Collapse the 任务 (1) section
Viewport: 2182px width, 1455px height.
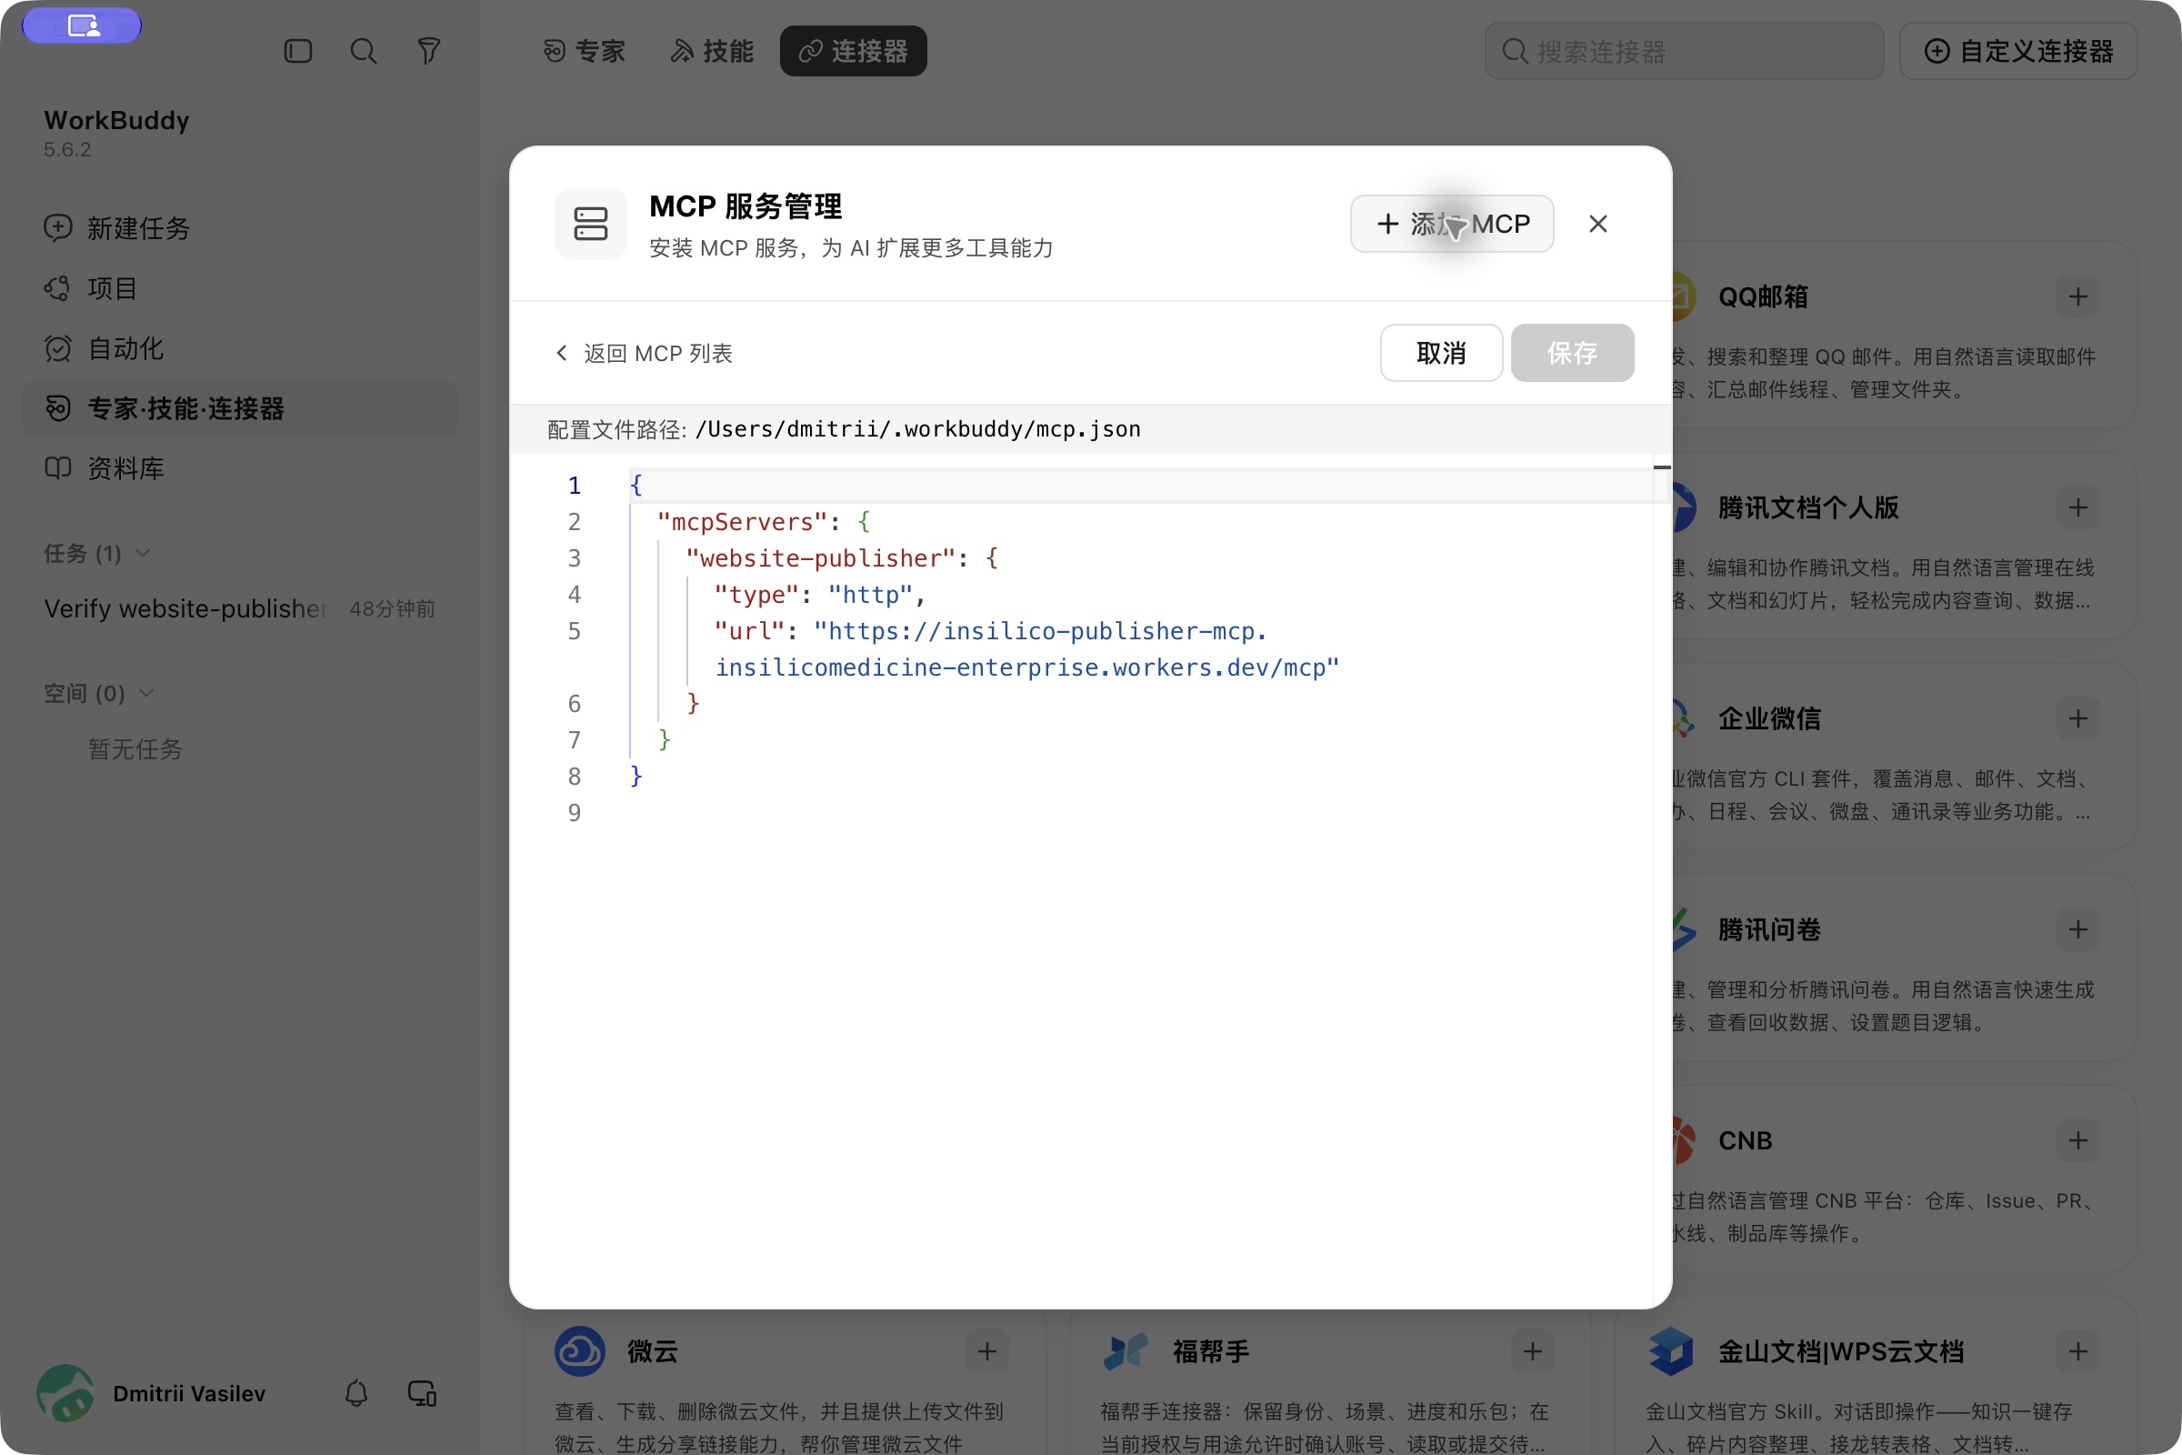[143, 553]
